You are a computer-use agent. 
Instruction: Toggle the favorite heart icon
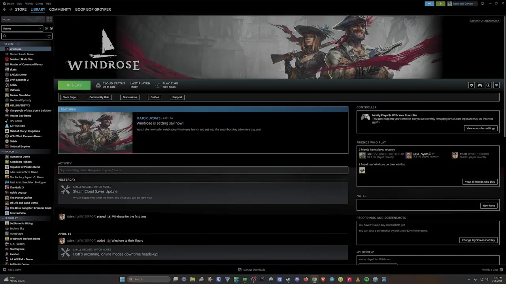coord(497,85)
